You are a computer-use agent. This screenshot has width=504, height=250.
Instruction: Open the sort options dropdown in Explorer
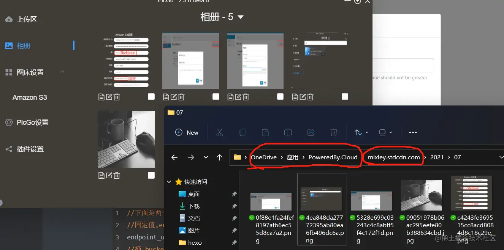[360, 132]
